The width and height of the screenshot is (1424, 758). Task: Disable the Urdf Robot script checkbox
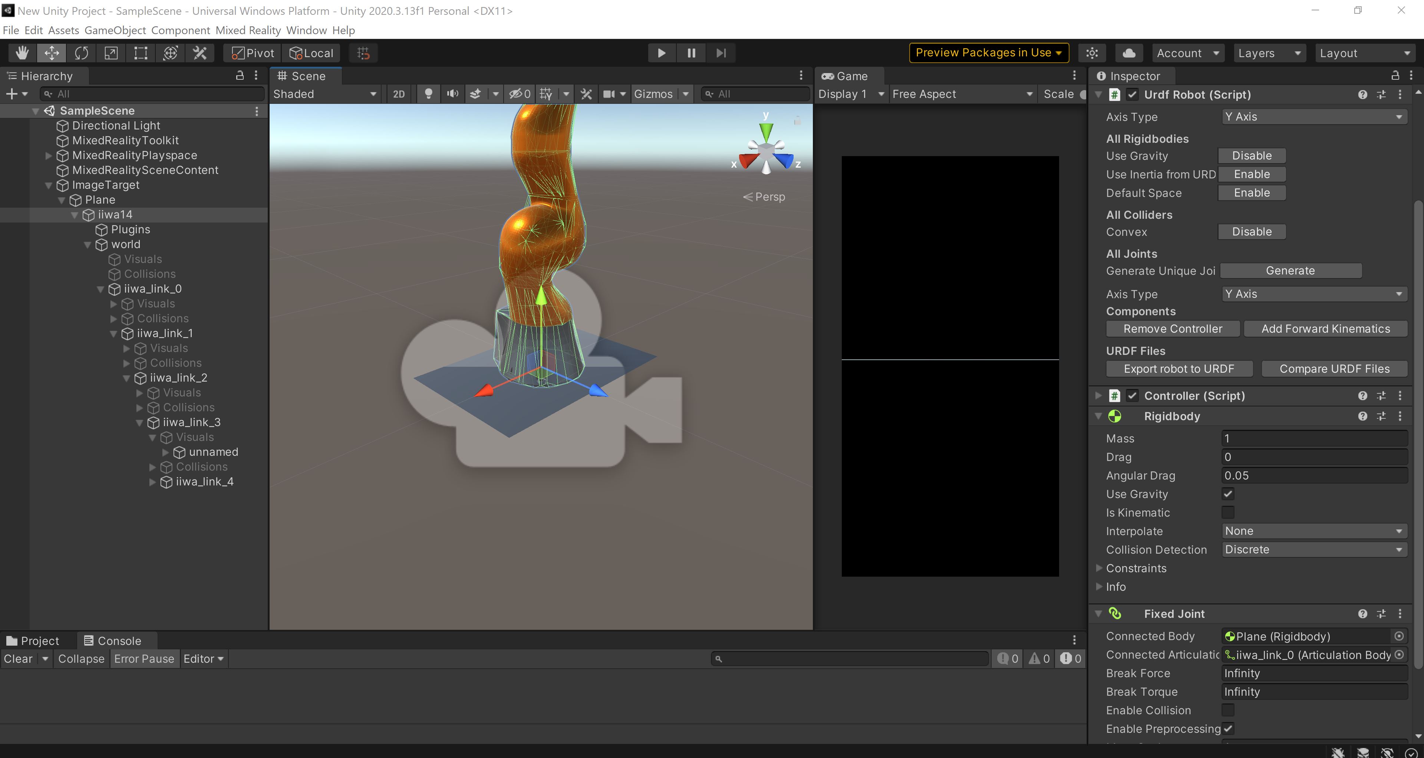tap(1133, 95)
